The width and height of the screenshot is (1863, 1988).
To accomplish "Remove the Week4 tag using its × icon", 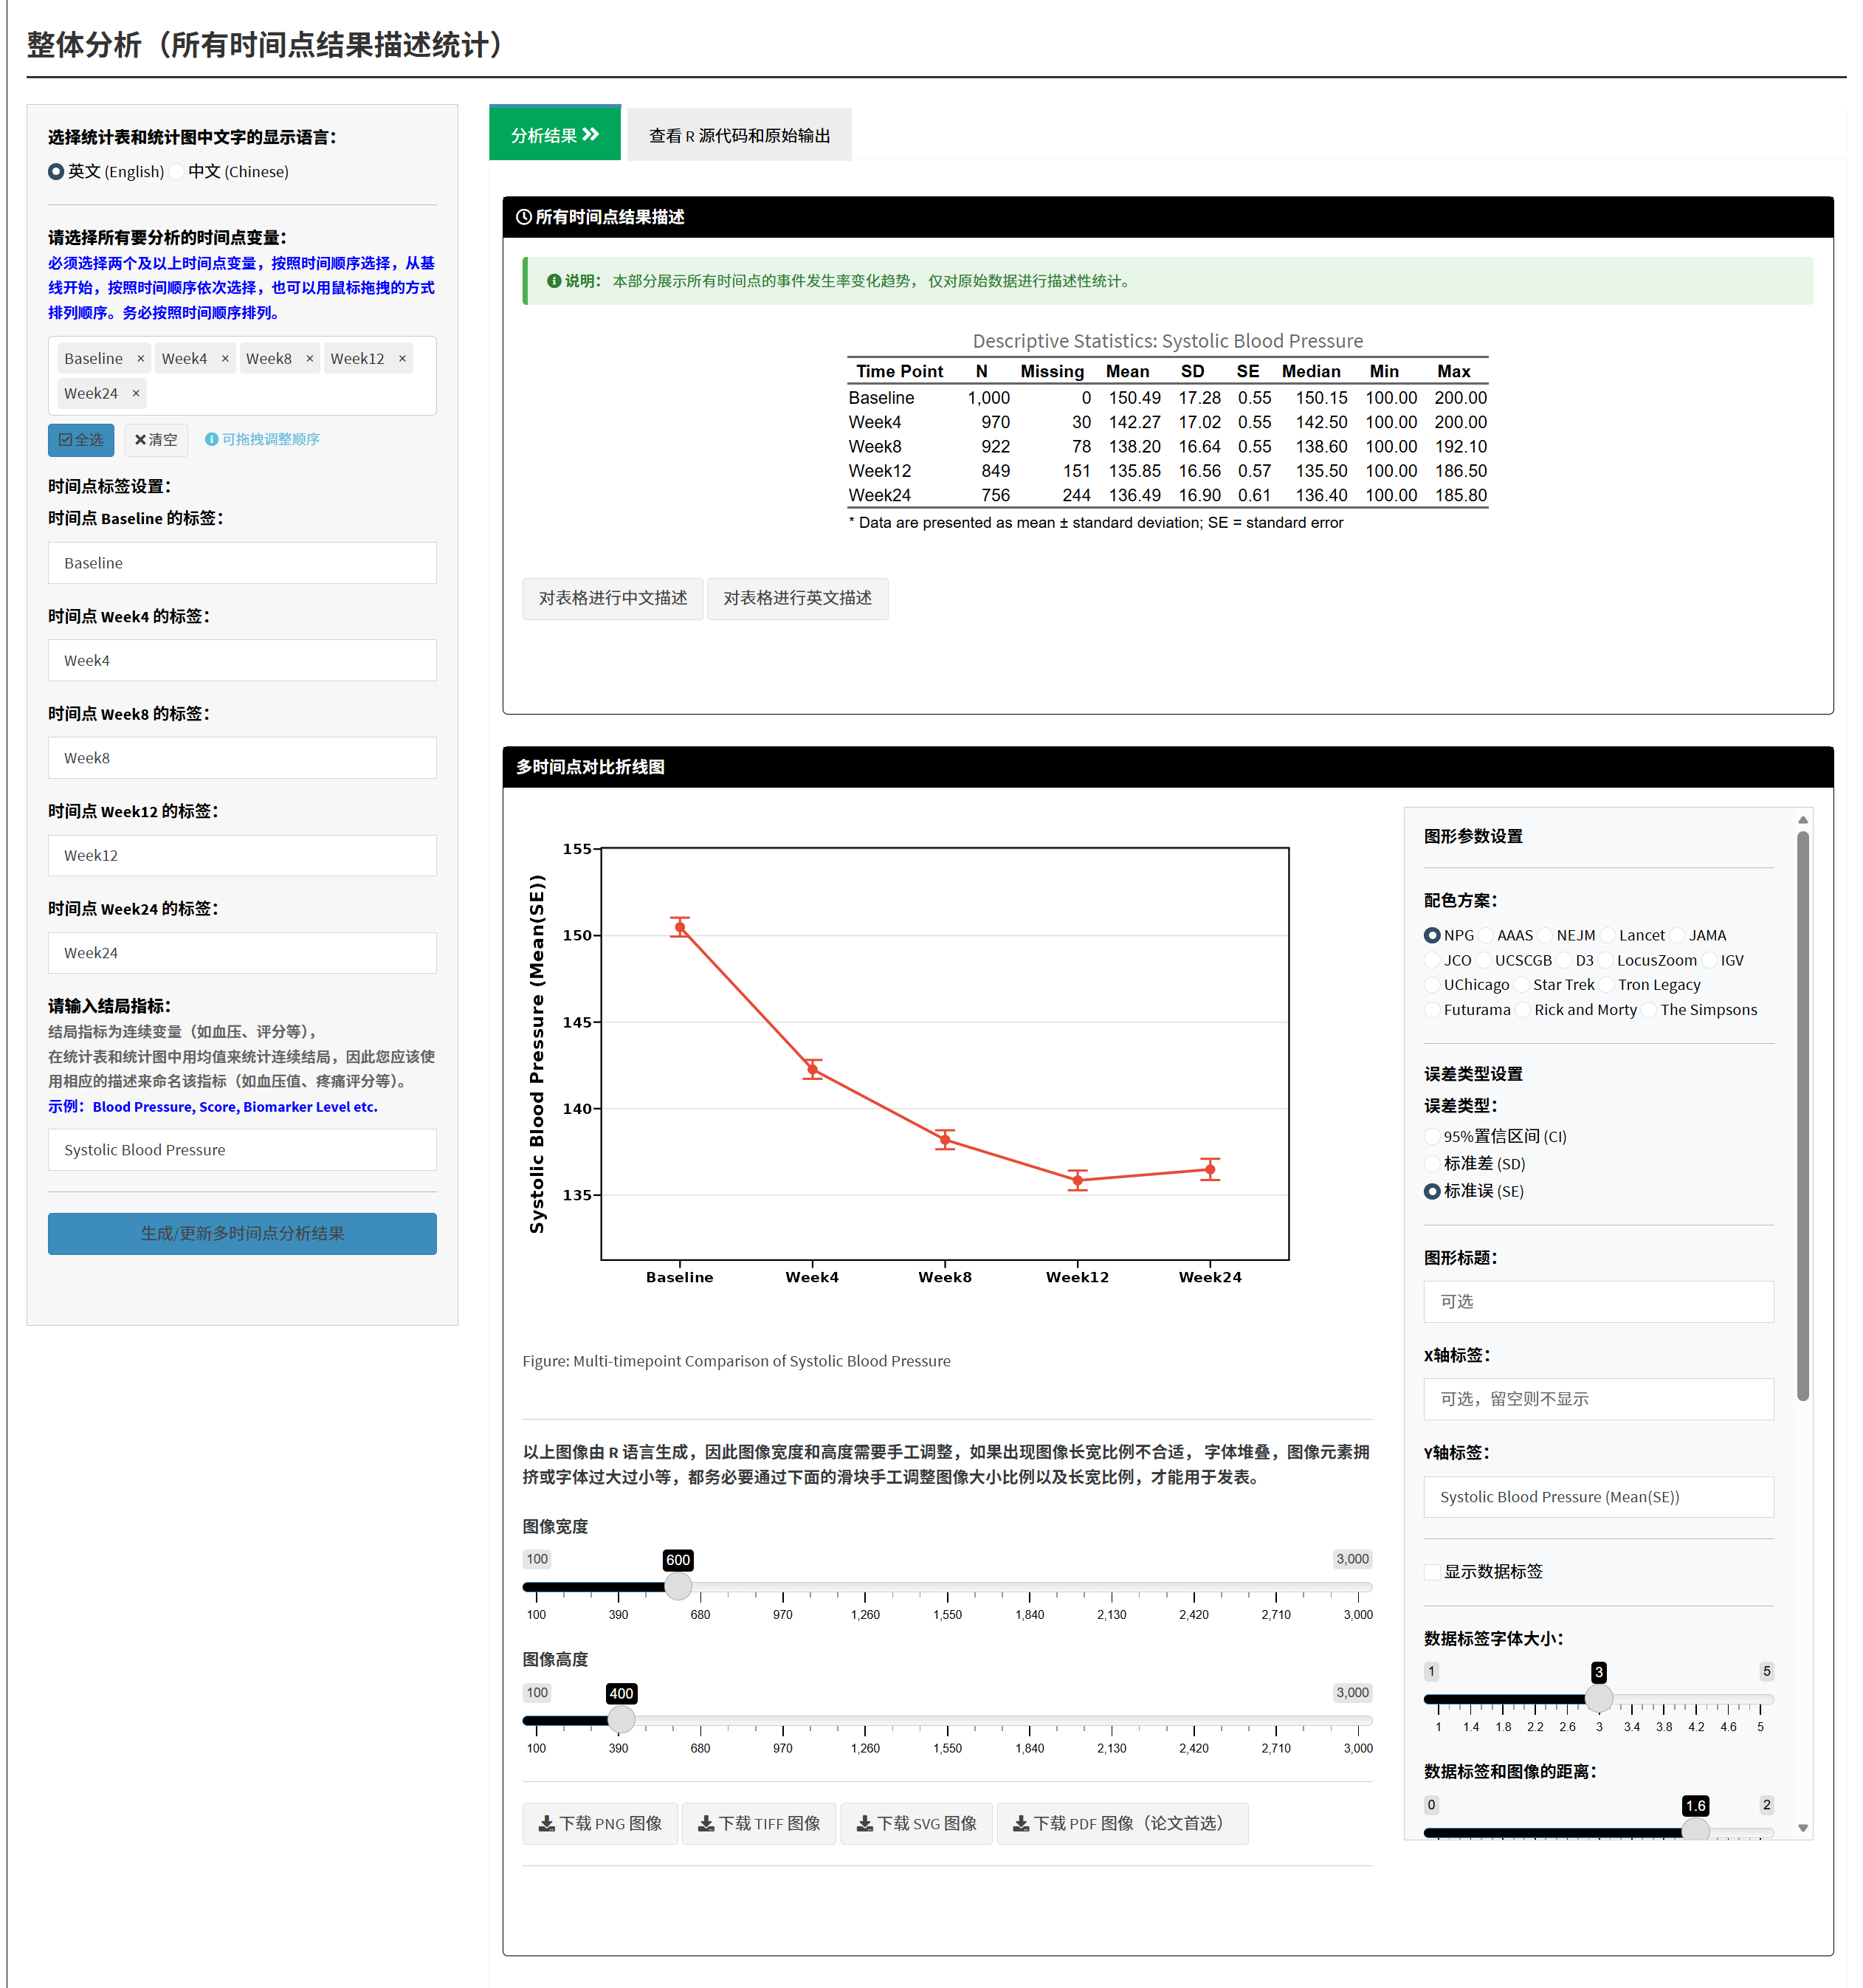I will tap(225, 359).
